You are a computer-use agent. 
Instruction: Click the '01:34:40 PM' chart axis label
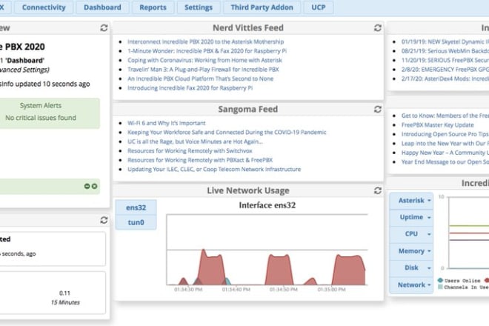pyautogui.click(x=236, y=290)
